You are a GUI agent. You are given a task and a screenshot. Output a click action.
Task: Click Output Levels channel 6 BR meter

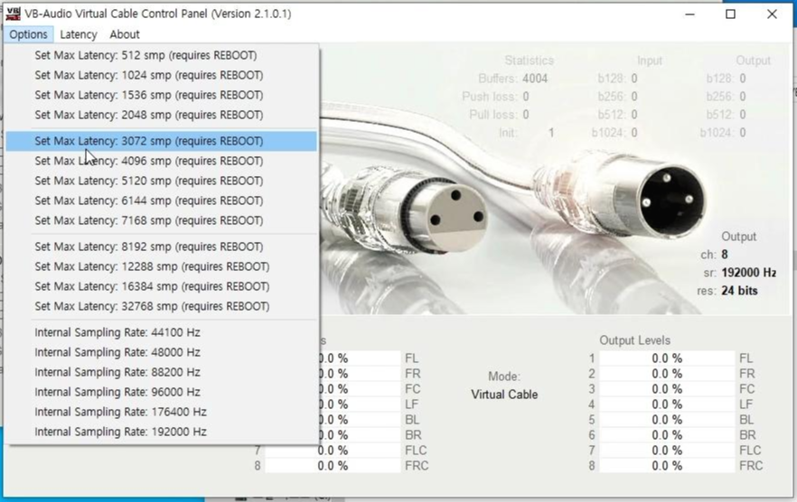pyautogui.click(x=667, y=435)
